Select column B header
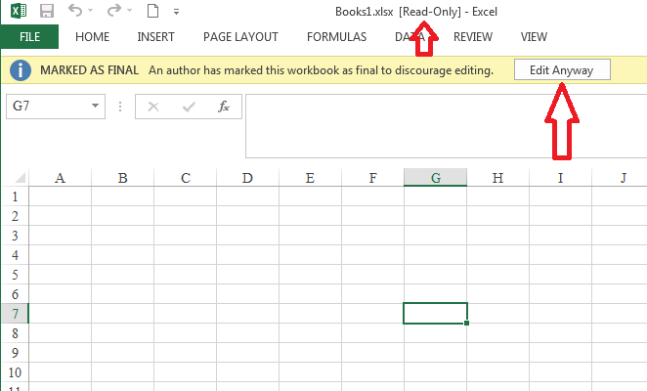The image size is (647, 391). [122, 178]
